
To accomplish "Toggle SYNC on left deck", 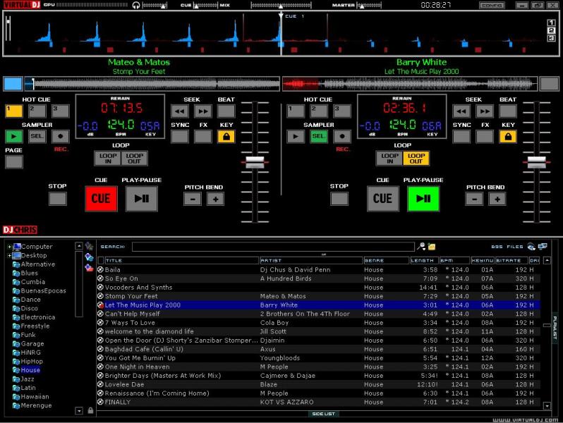I will [179, 137].
